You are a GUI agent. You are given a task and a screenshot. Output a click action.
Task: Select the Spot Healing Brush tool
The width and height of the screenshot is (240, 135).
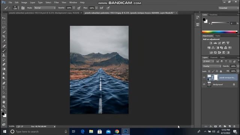pyautogui.click(x=4, y=46)
